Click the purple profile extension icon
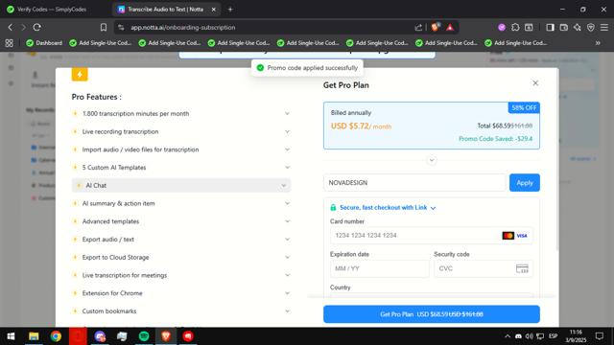614x345 pixels. pos(502,28)
